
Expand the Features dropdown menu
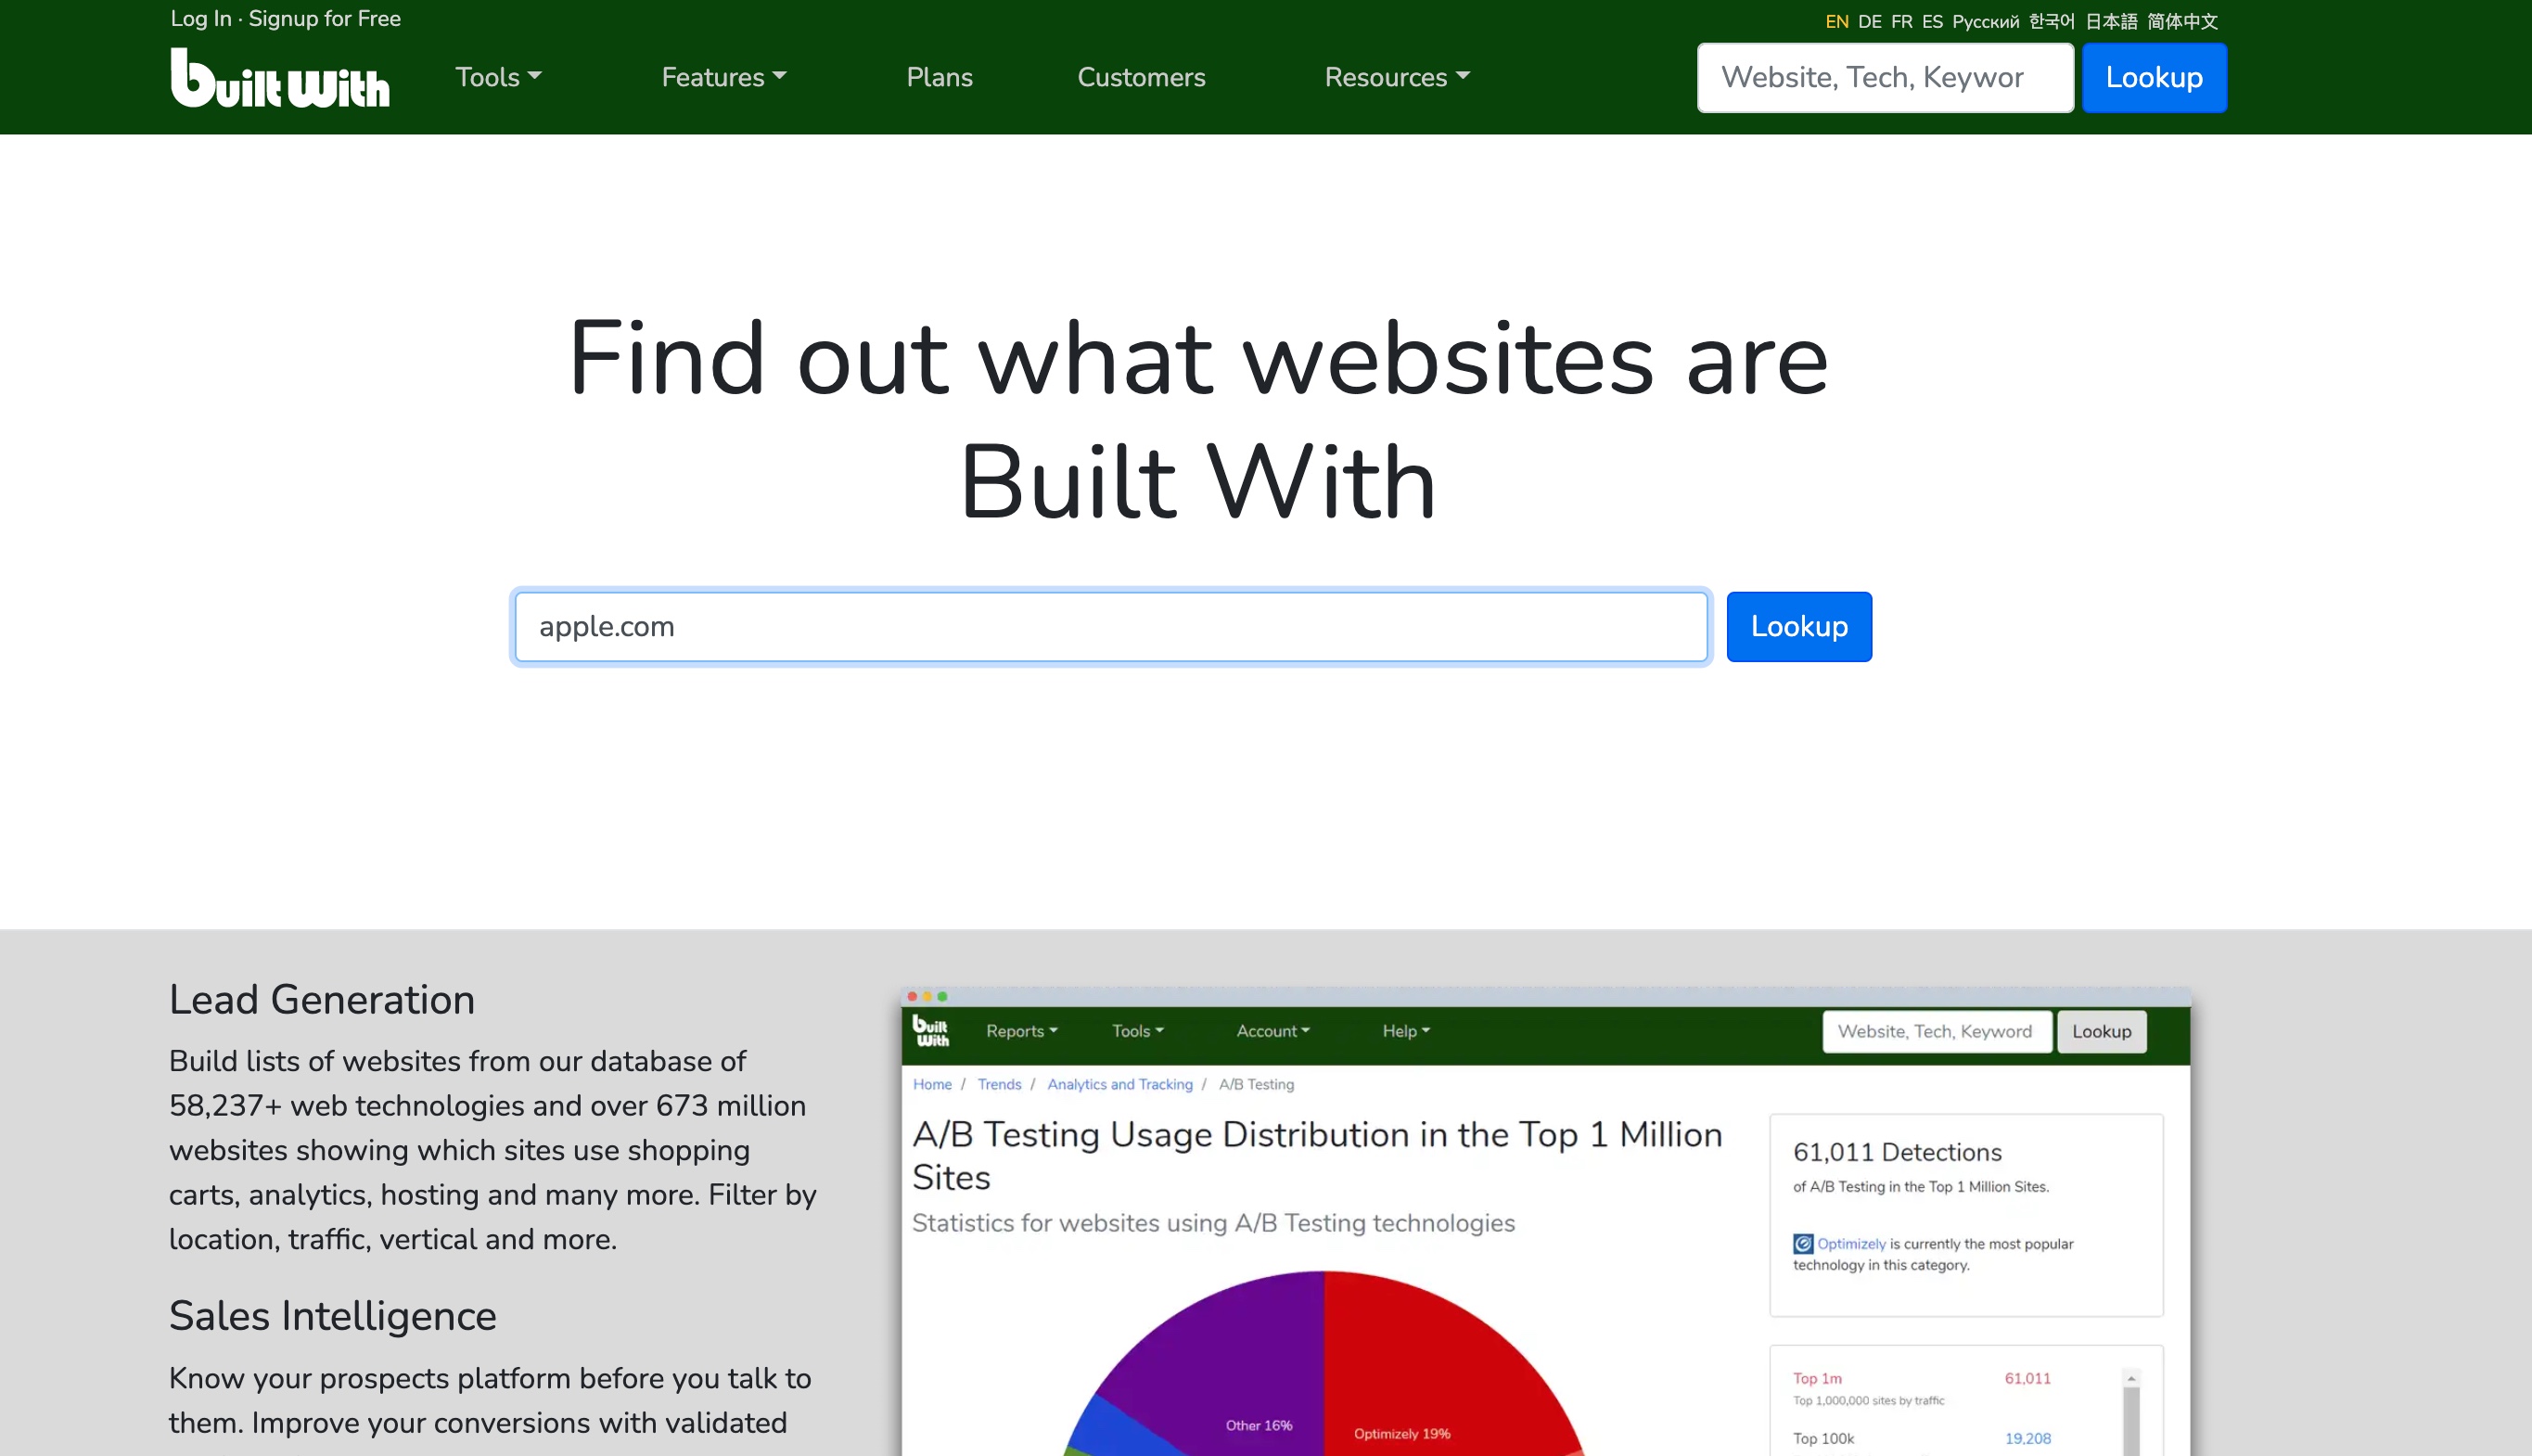click(x=723, y=77)
